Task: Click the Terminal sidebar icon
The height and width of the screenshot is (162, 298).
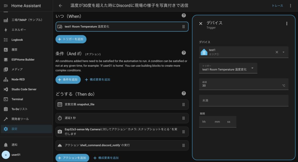Action: [x=6, y=99]
